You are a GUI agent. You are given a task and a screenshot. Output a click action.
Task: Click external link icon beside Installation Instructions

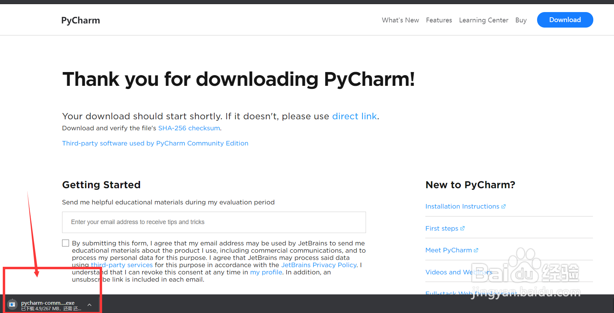point(504,206)
